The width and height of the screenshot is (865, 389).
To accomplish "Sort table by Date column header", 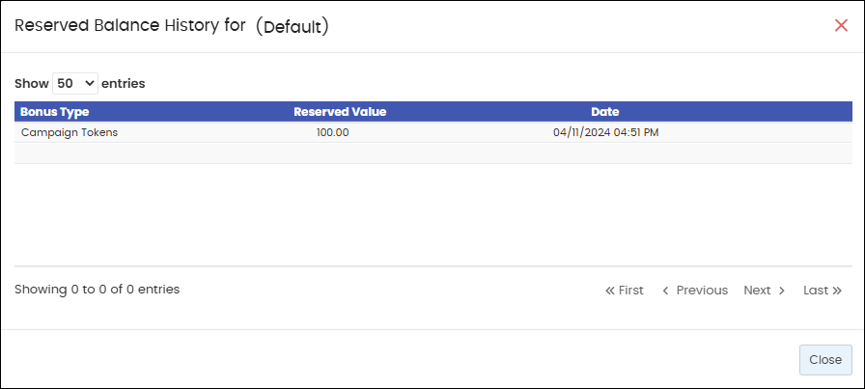I will tap(605, 111).
